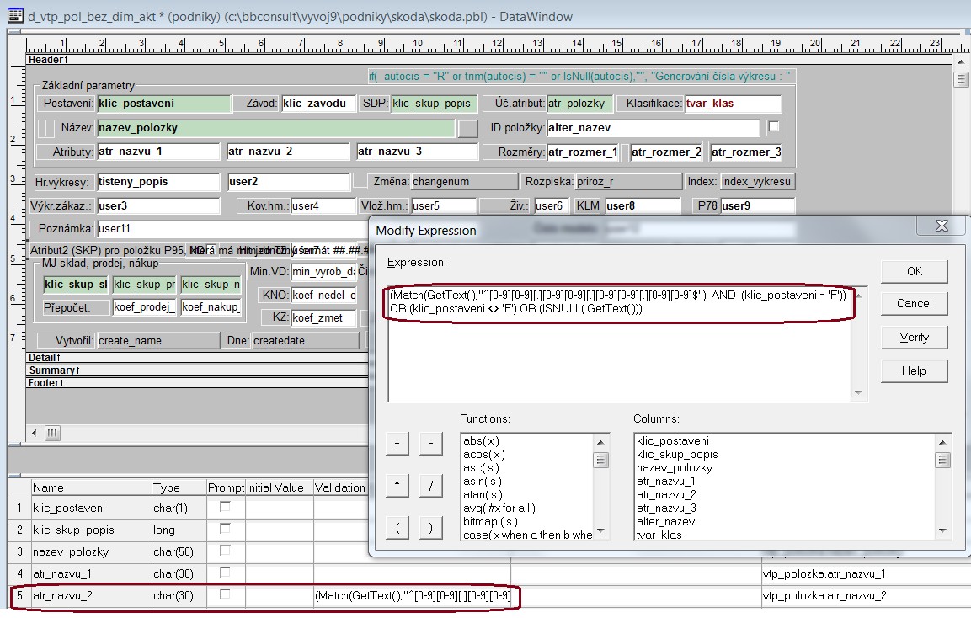Insert a closing parenthesis
Viewport: 971px width, 618px height.
[x=431, y=528]
